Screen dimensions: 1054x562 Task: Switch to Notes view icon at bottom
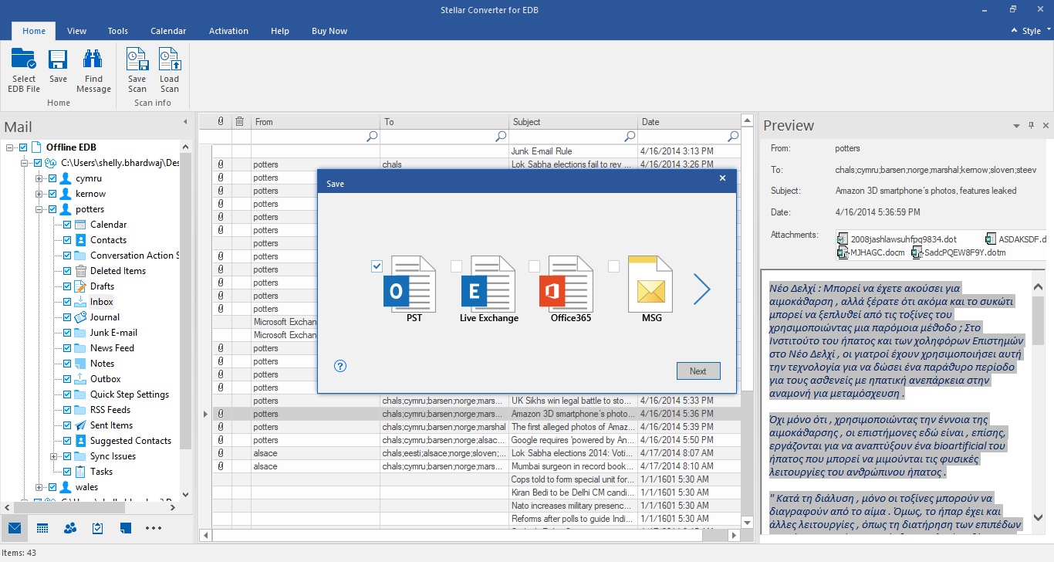point(126,528)
